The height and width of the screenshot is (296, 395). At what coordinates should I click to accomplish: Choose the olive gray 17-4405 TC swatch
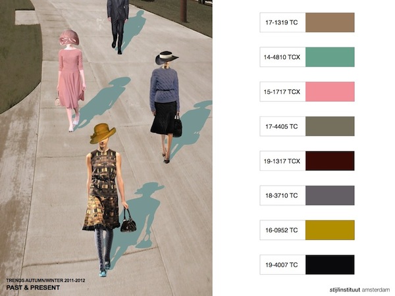coord(330,126)
